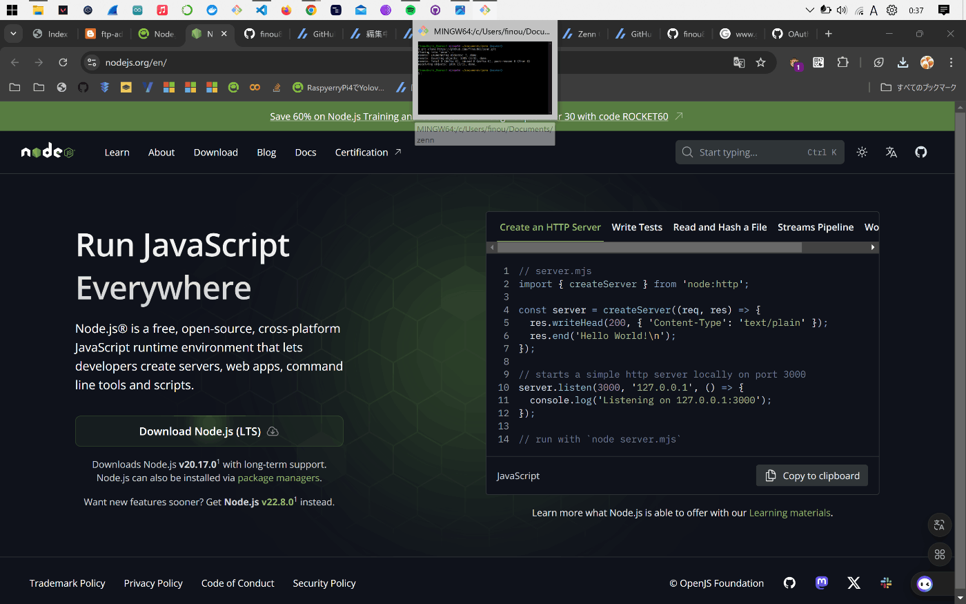Click the GitHub bookmark icon in bookmarks bar
Image resolution: width=966 pixels, height=604 pixels.
83,87
